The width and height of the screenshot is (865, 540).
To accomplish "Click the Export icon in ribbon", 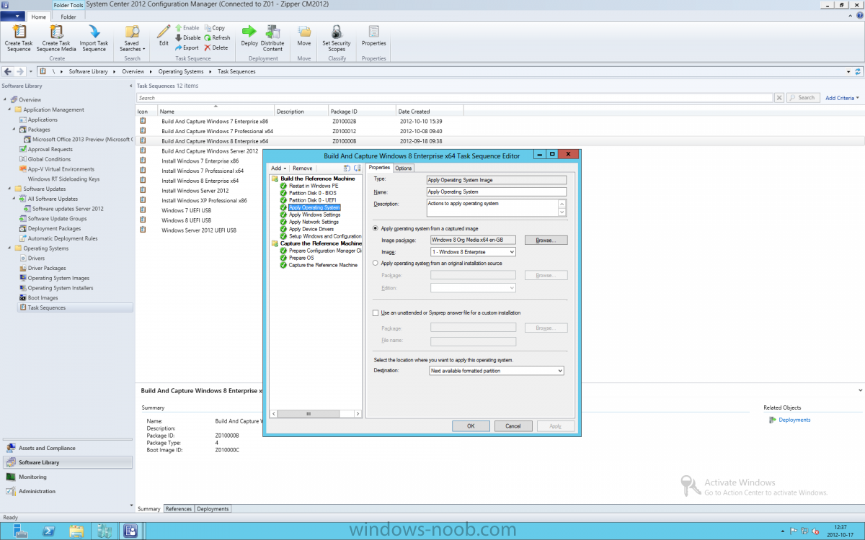I will (178, 48).
